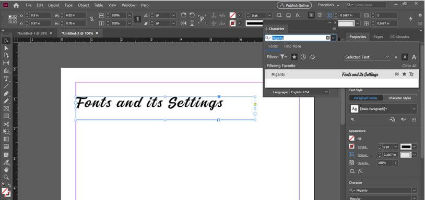The width and height of the screenshot is (425, 200).
Task: Click the fx effects icon in control bar
Action: tap(298, 16)
